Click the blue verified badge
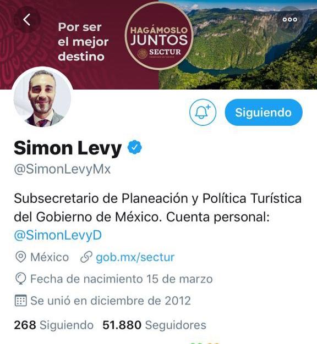 pos(135,147)
